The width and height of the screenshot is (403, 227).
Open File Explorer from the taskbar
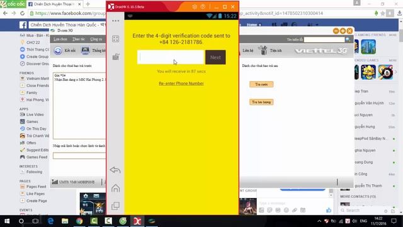point(65,221)
